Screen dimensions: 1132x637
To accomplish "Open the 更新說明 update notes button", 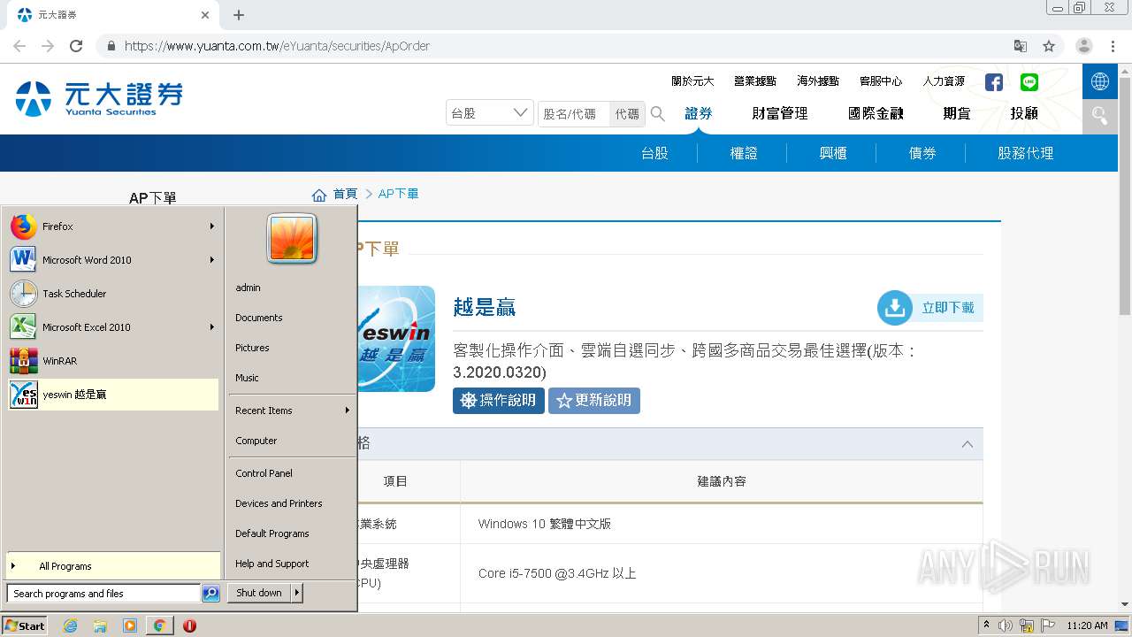I will 594,401.
